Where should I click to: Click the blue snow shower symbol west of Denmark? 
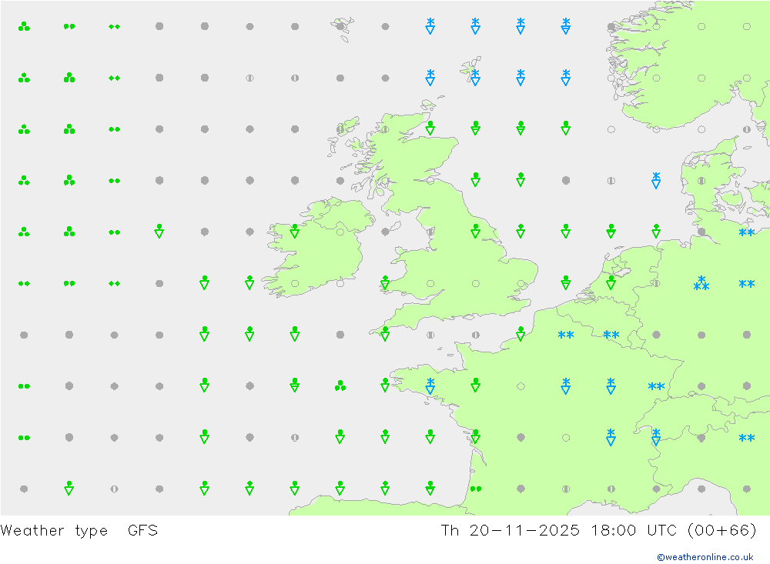[655, 180]
